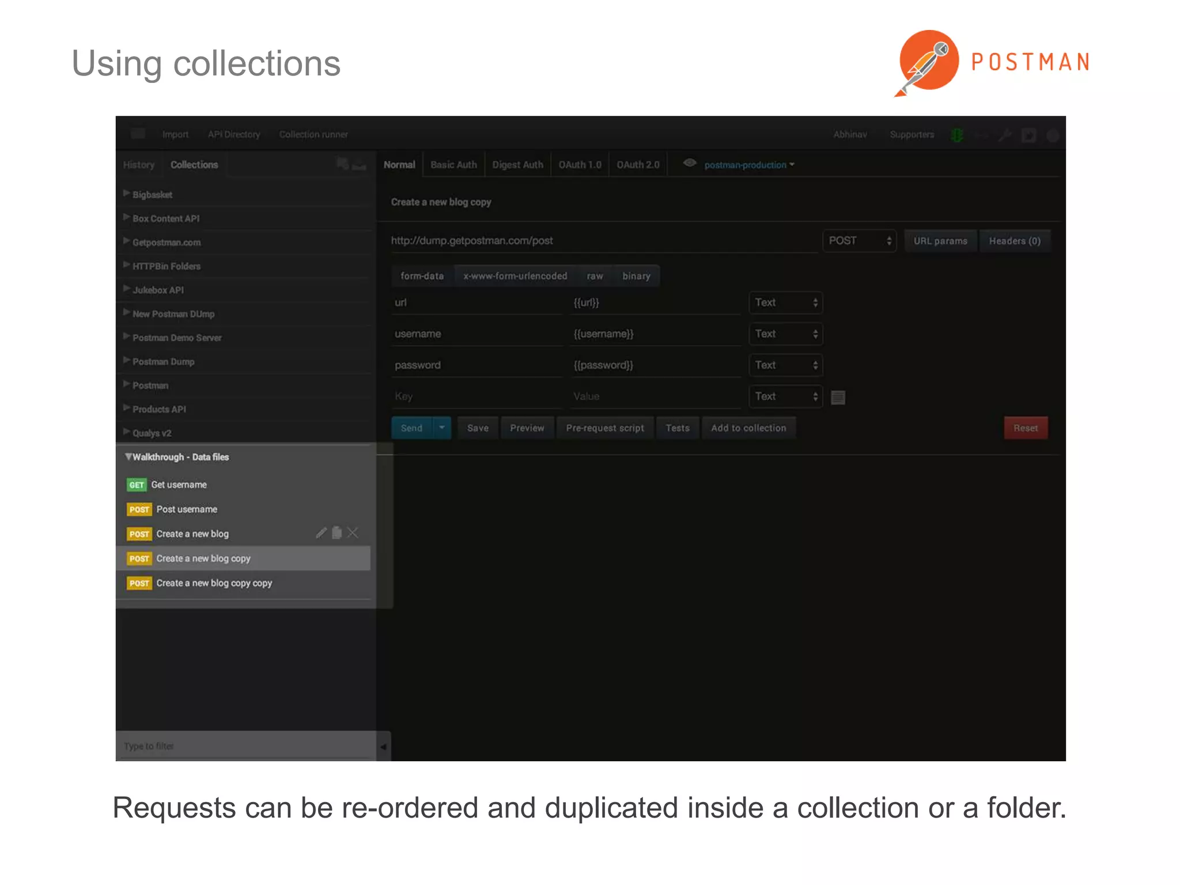Select the OAuth 2.0 tab
Image resolution: width=1180 pixels, height=885 pixels.
point(638,165)
